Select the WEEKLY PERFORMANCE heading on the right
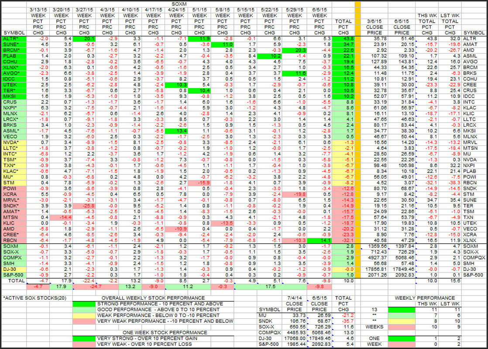 click(x=425, y=298)
